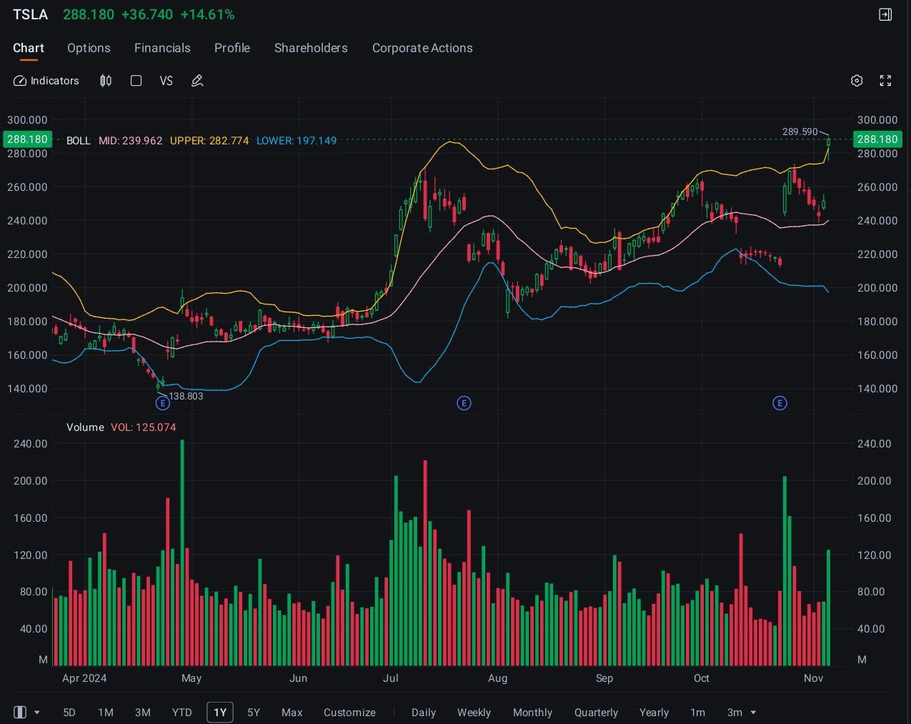Click BOLL MID: 239.962 value
This screenshot has width=911, height=724.
[x=130, y=141]
